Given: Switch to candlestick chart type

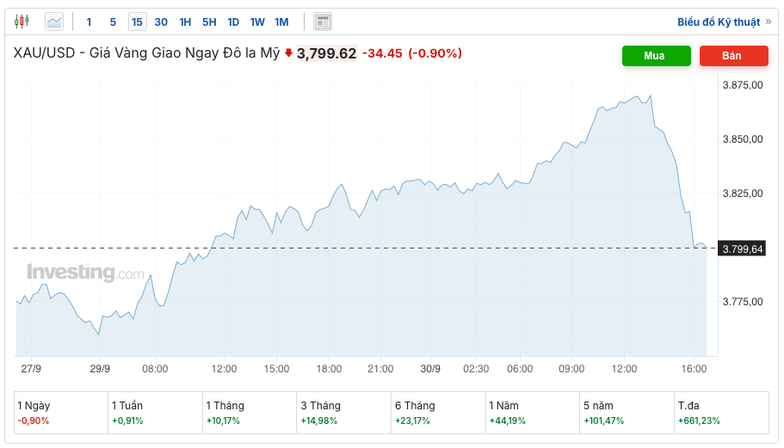Looking at the screenshot, I should (22, 21).
